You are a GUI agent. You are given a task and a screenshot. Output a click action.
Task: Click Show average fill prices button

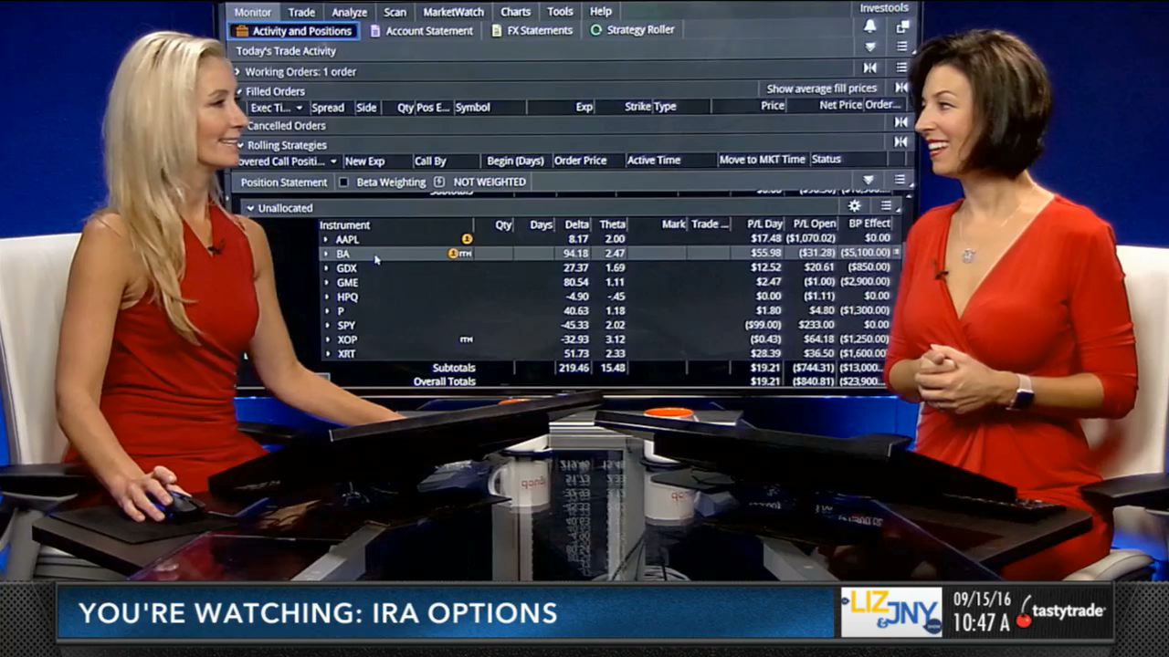pos(822,89)
